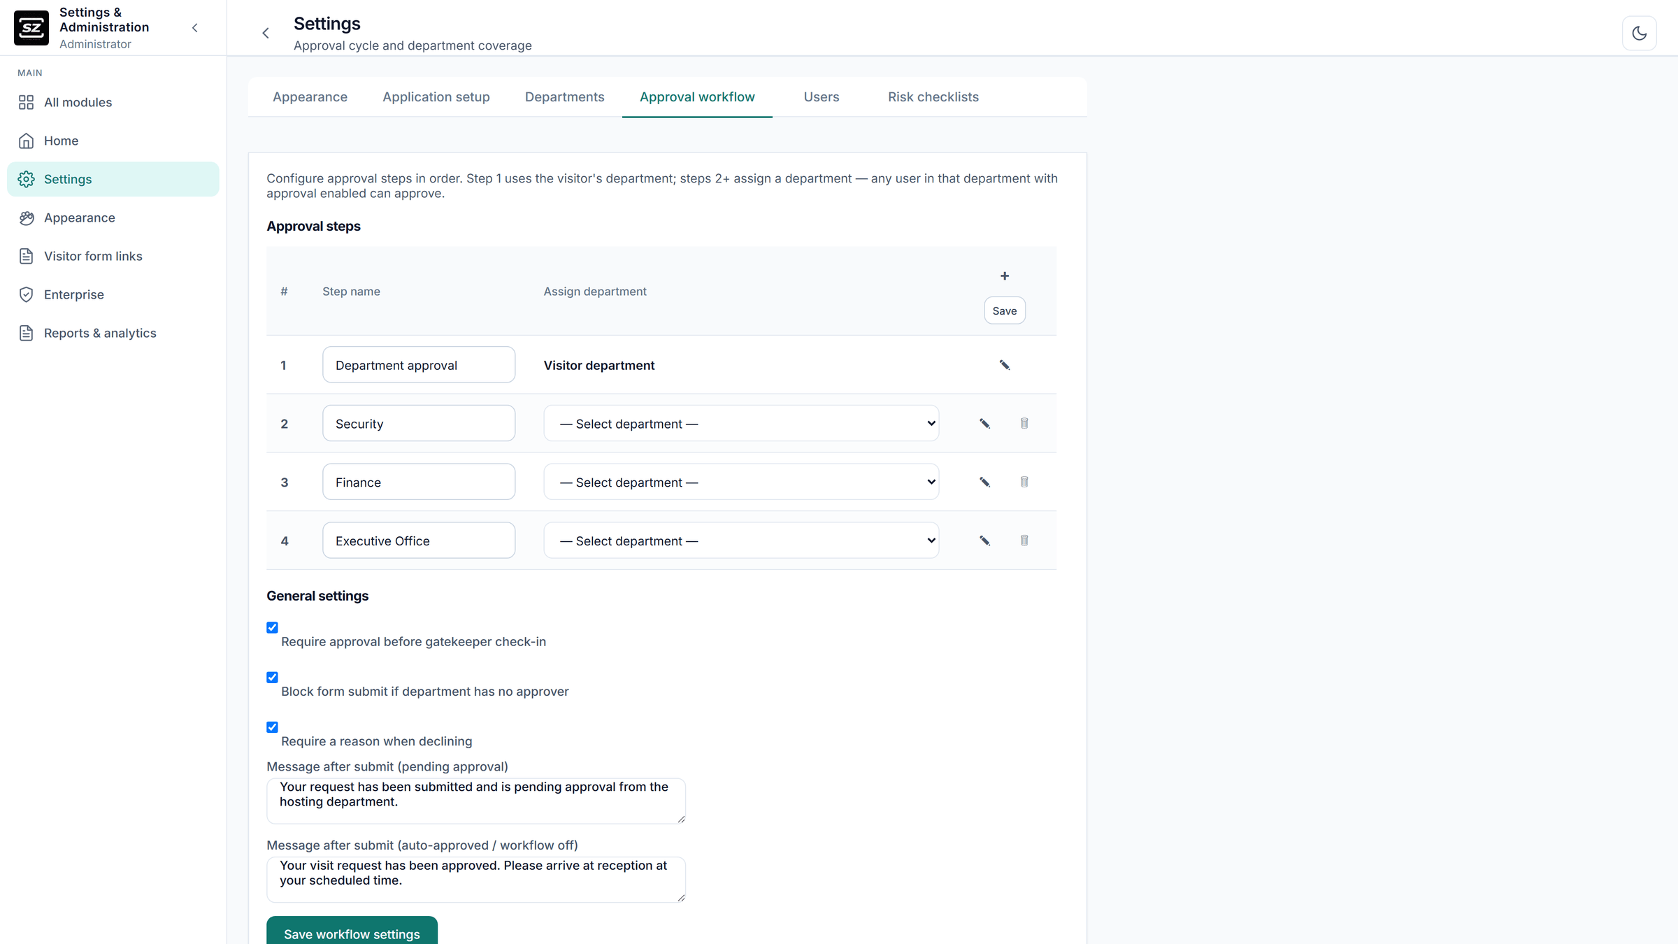Open Visitor form links page
The image size is (1678, 944).
(113, 256)
